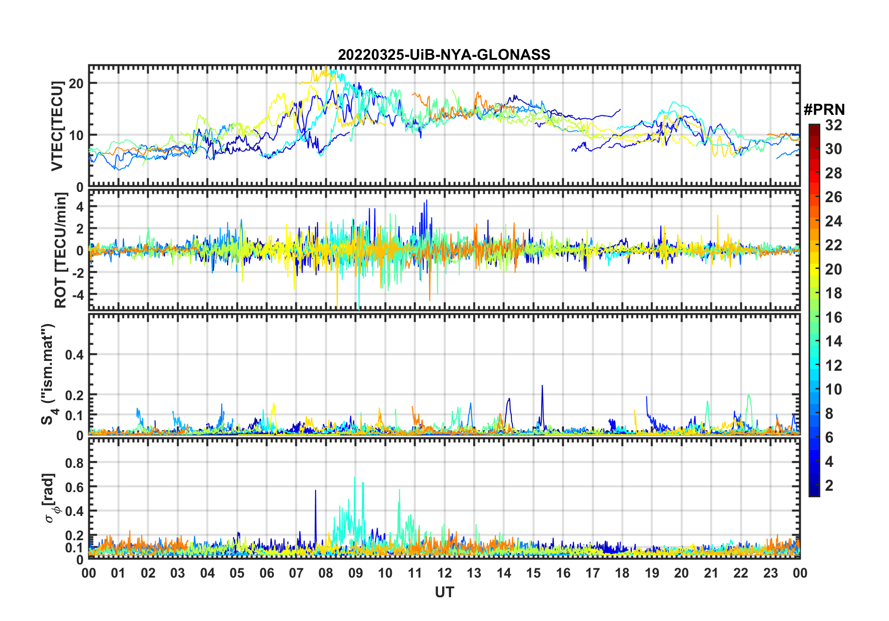This screenshot has width=889, height=621.
Task: Click the ROT [TECU/min] axis label
Action: [x=61, y=250]
